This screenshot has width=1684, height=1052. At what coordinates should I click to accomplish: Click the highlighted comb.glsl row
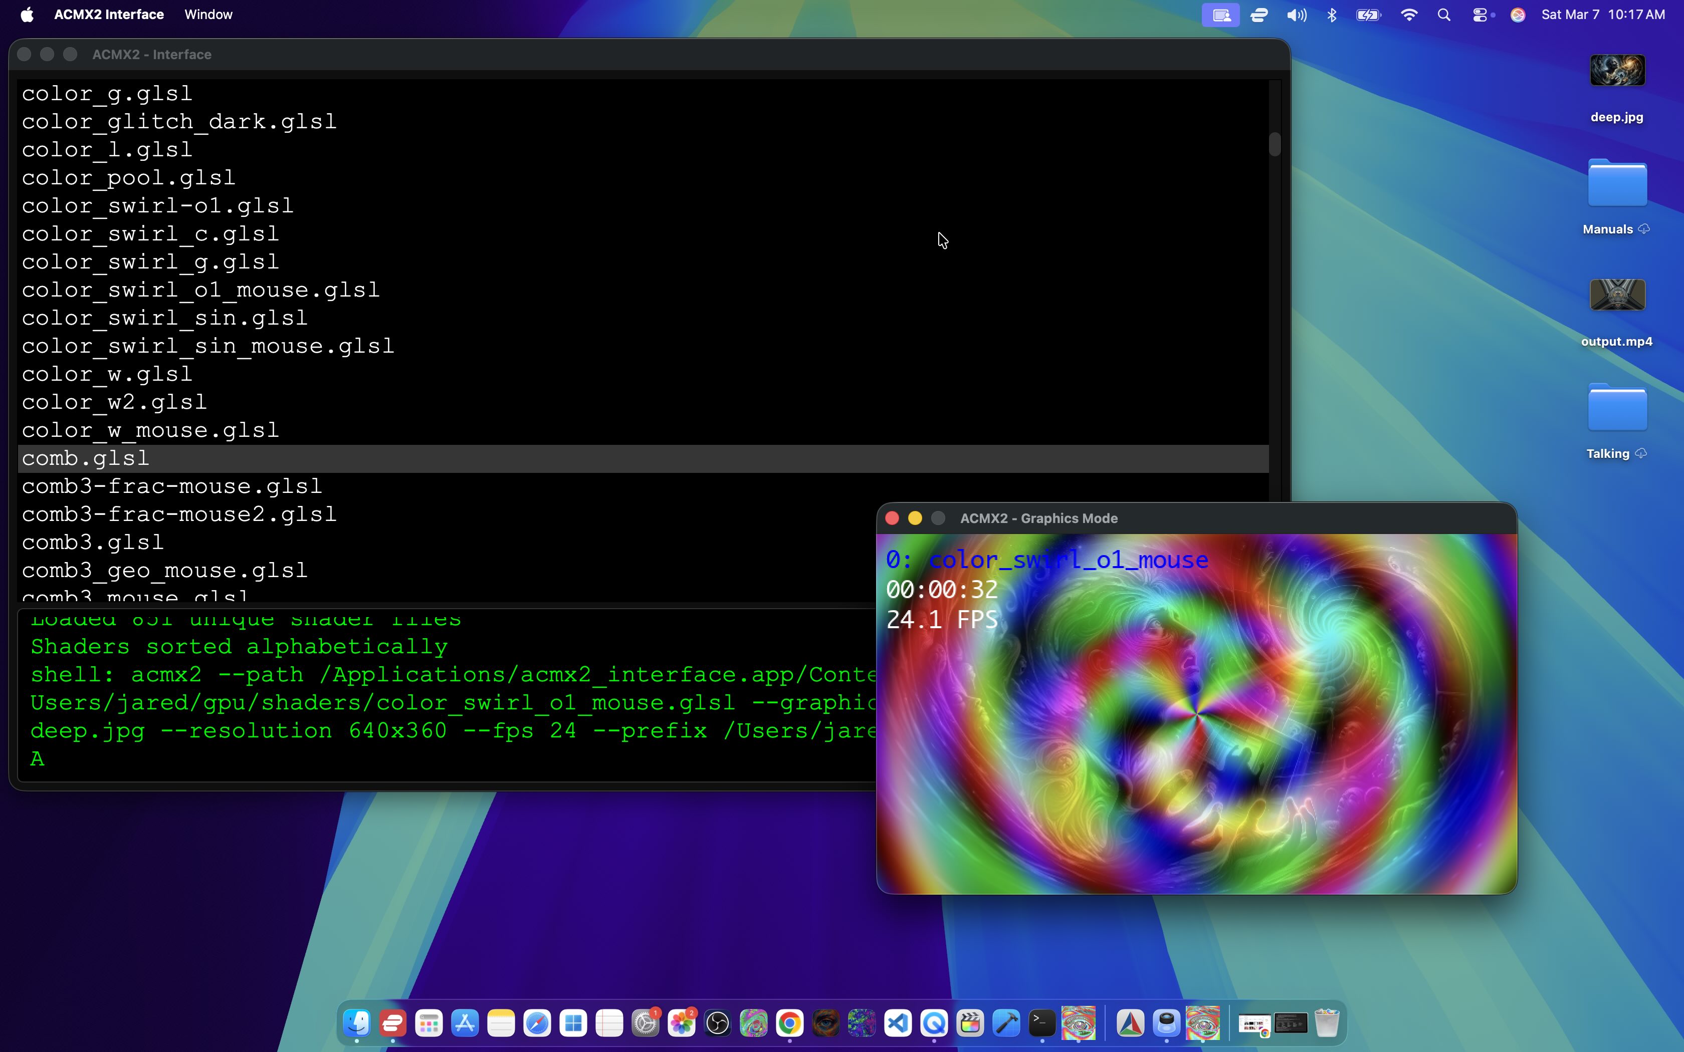coord(643,458)
